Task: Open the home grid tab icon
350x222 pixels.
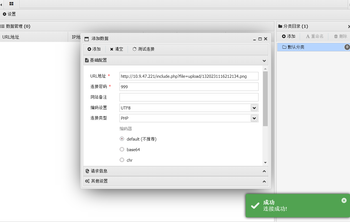Action: [11, 4]
